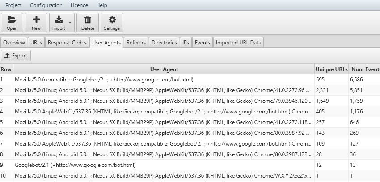Click Unique URLs value 595
The height and width of the screenshot is (182, 380).
320,80
